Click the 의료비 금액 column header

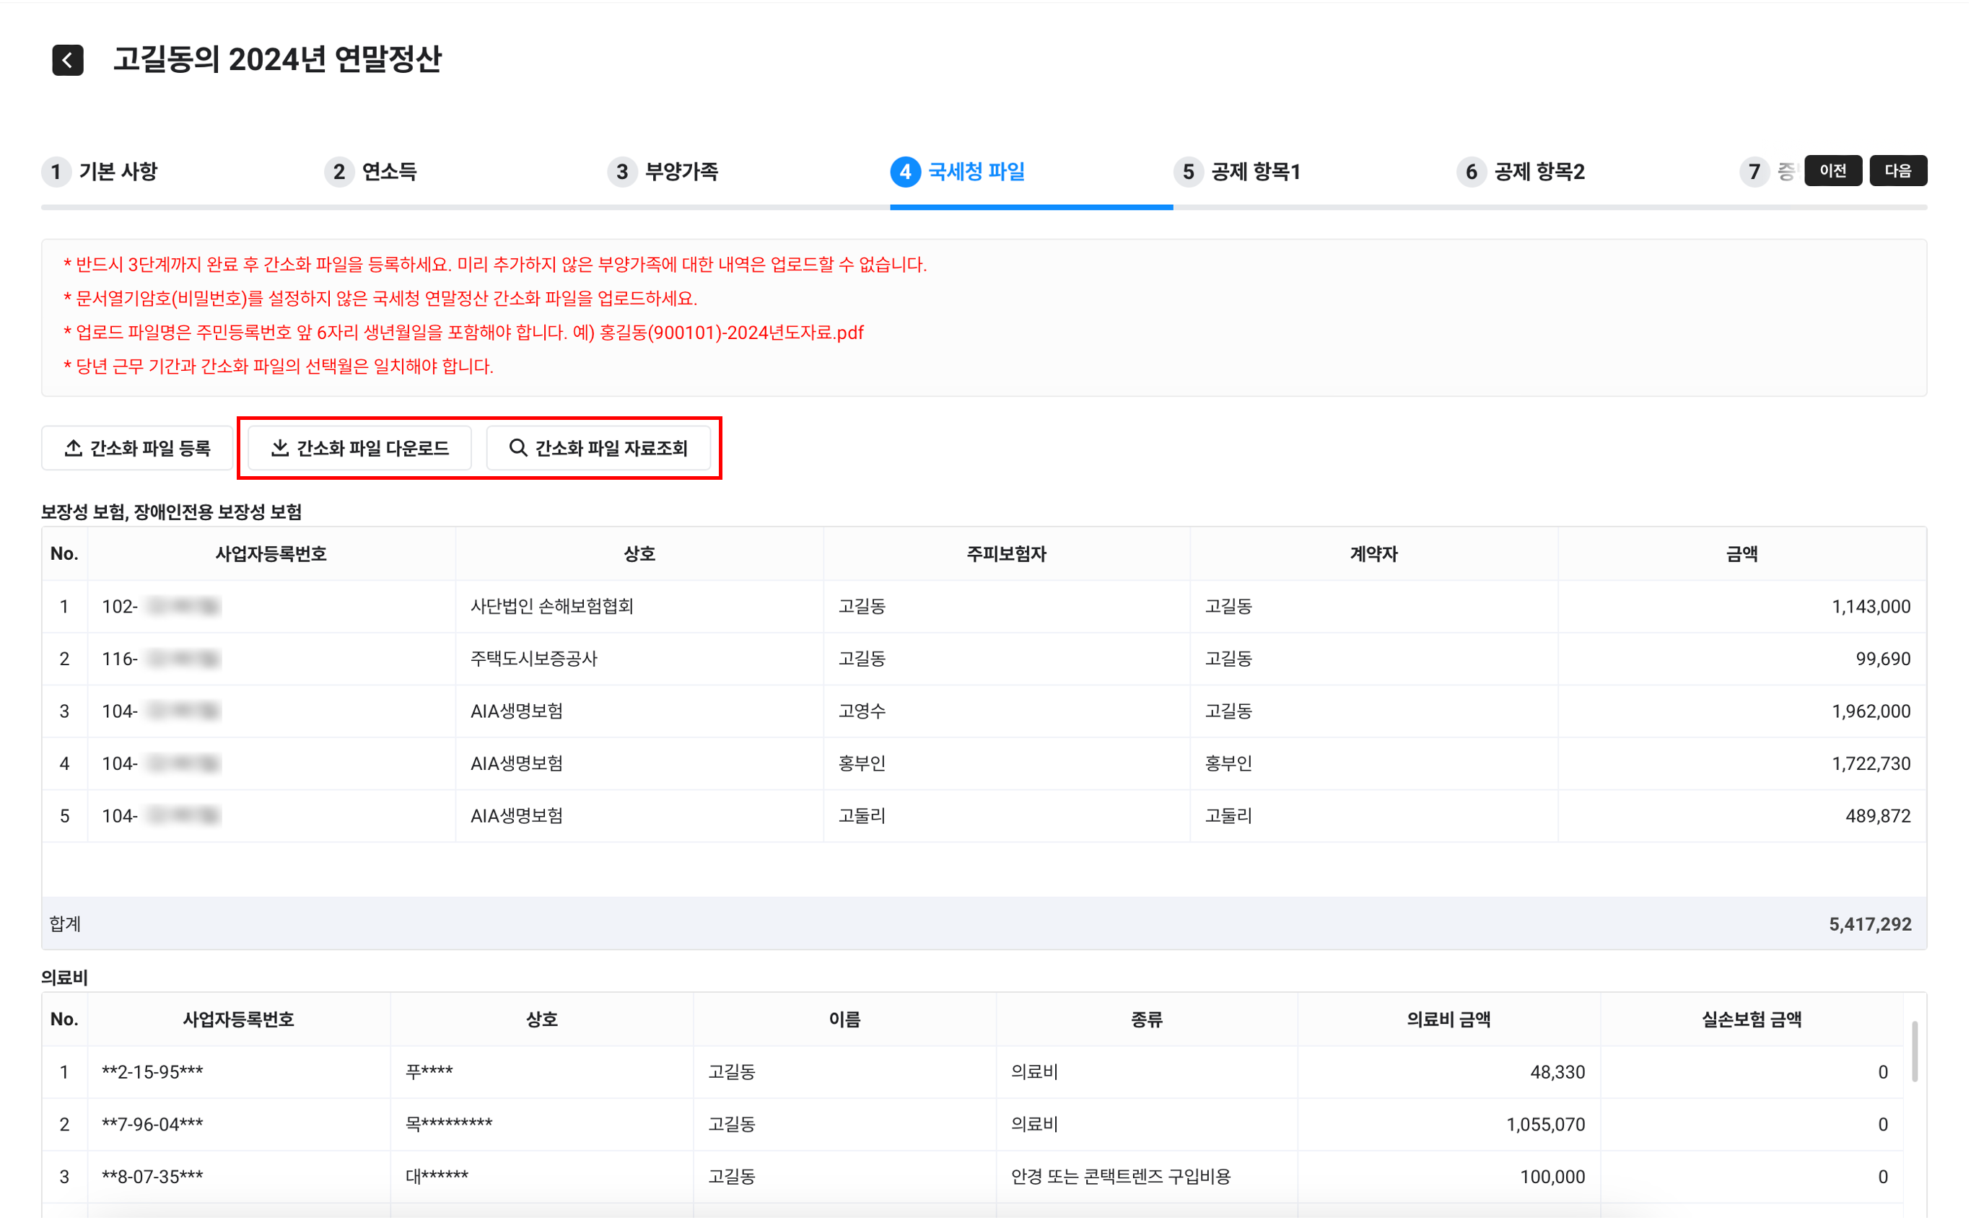pyautogui.click(x=1448, y=1020)
